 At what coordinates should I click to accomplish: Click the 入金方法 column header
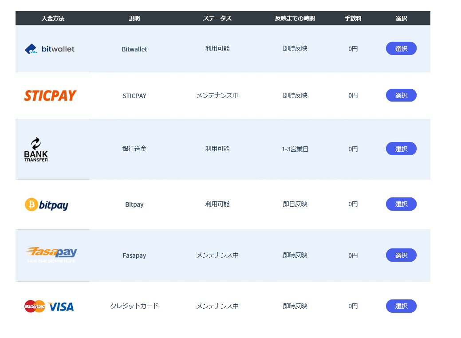point(53,18)
